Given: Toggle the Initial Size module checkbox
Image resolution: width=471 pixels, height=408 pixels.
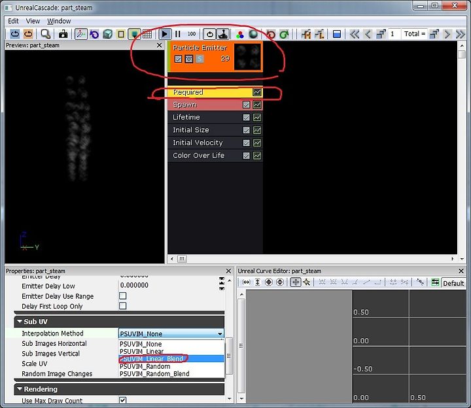Looking at the screenshot, I should coord(247,130).
